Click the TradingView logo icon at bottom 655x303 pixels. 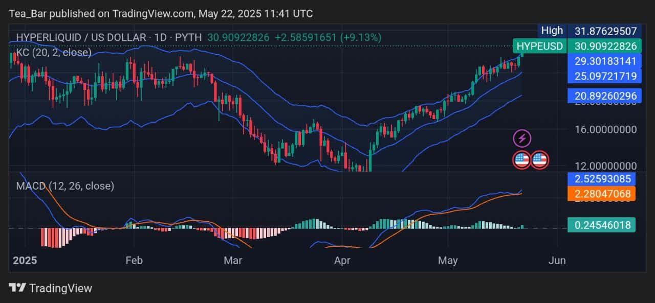[x=17, y=288]
